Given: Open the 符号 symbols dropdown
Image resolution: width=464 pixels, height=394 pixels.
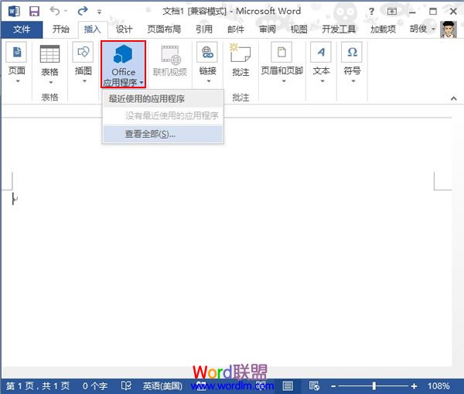Looking at the screenshot, I should [x=352, y=63].
